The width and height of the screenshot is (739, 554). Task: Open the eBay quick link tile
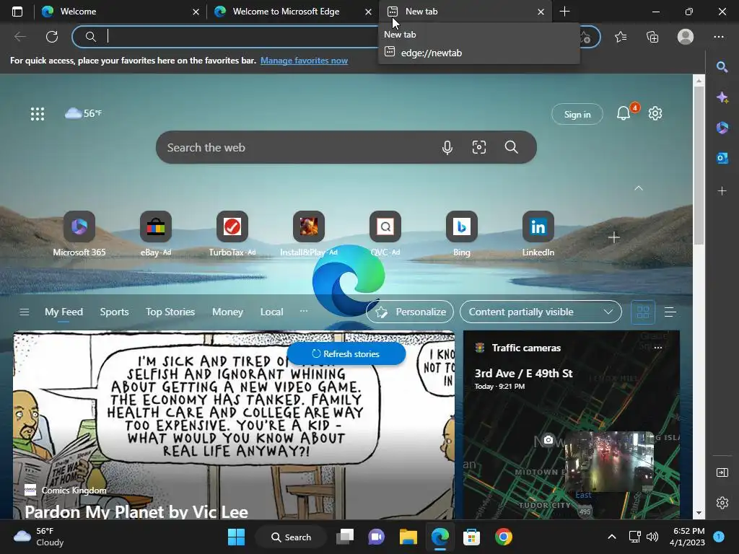point(156,234)
